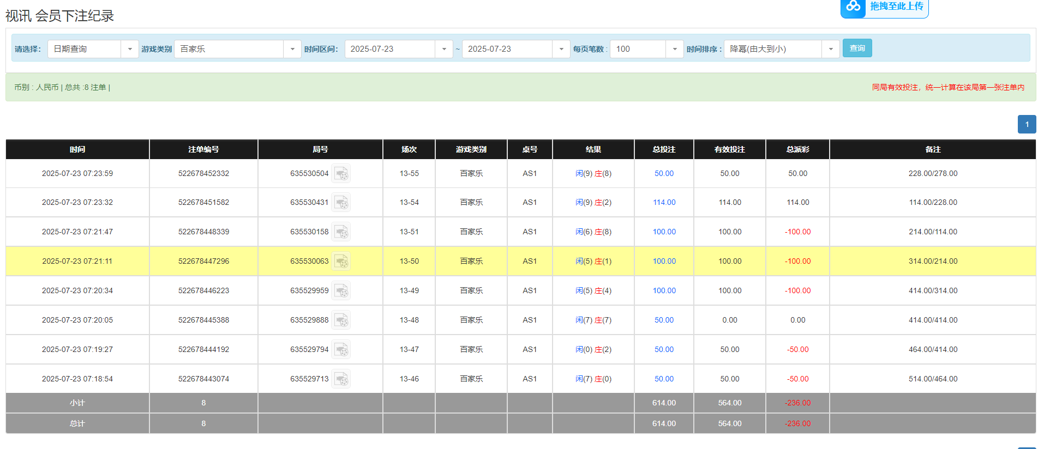The image size is (1044, 449).
Task: Click replay icon beside round 635530158
Action: [341, 232]
